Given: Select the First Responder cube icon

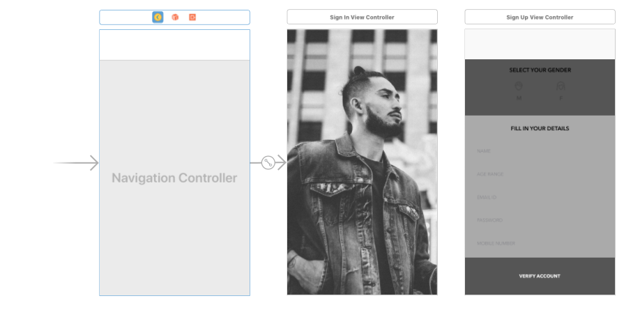Looking at the screenshot, I should [175, 17].
